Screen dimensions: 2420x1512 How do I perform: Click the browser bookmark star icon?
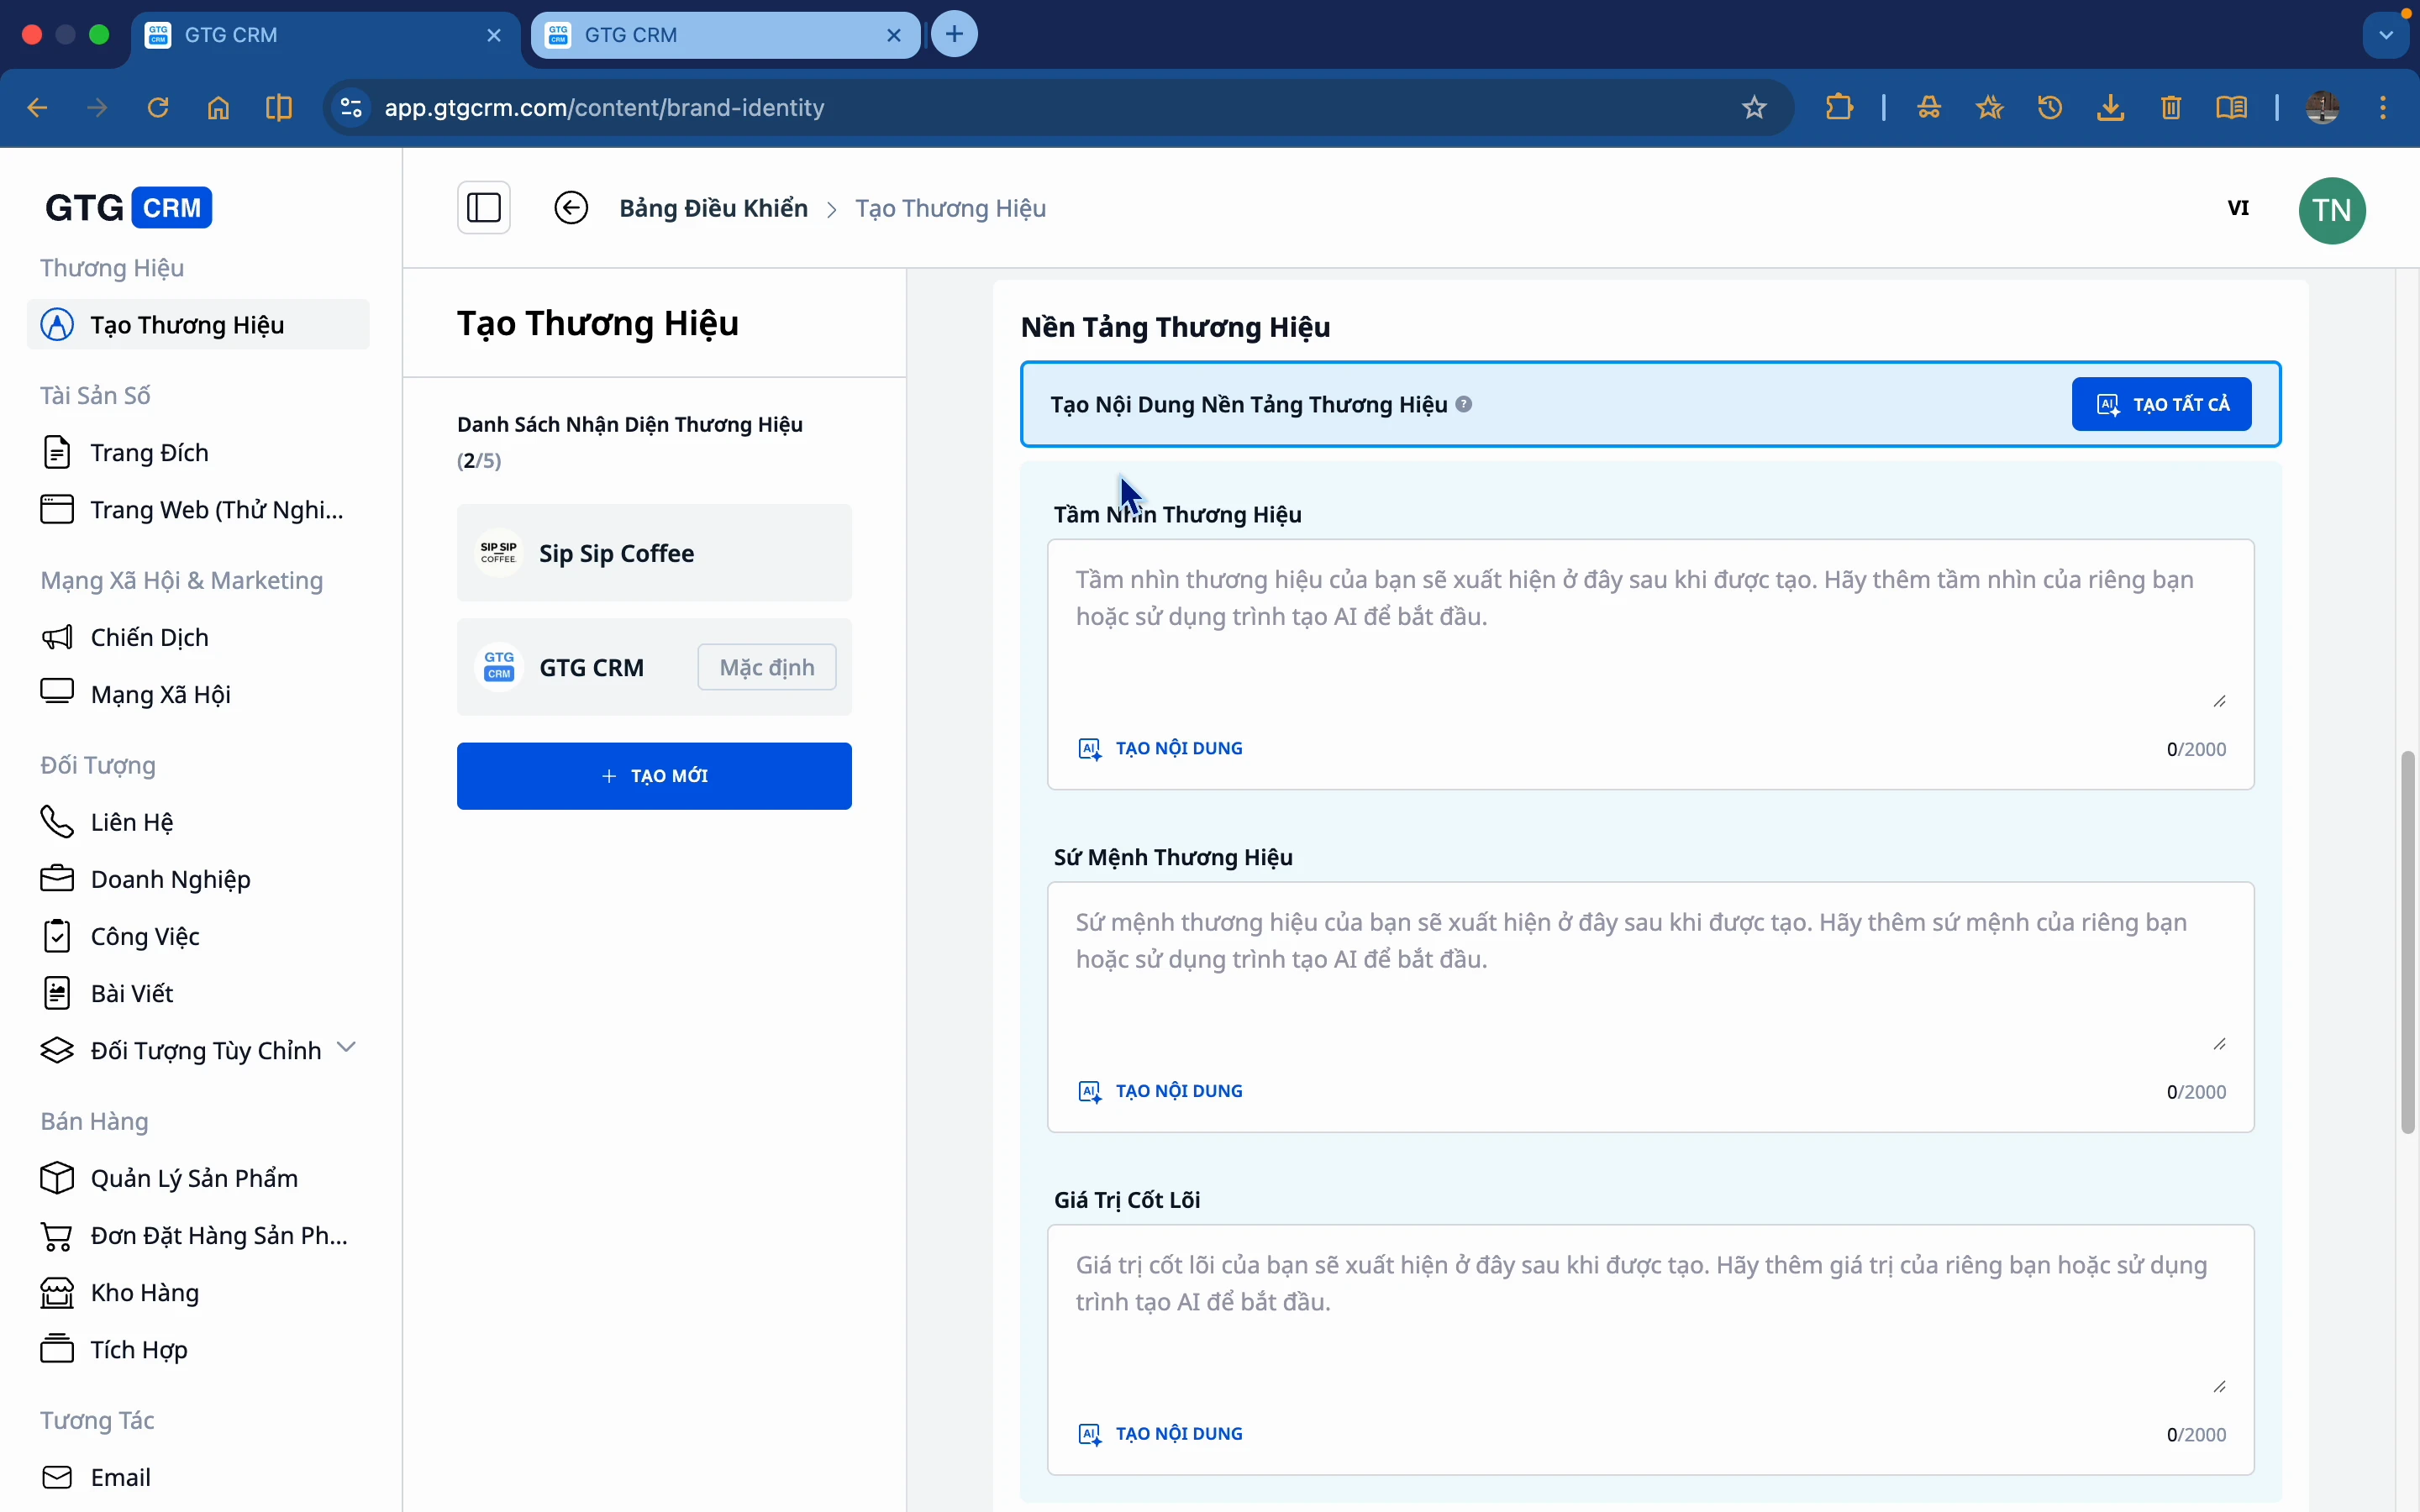pos(1754,108)
